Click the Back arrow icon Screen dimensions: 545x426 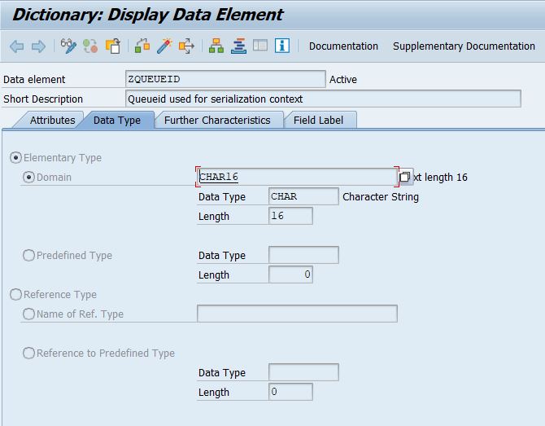click(17, 46)
